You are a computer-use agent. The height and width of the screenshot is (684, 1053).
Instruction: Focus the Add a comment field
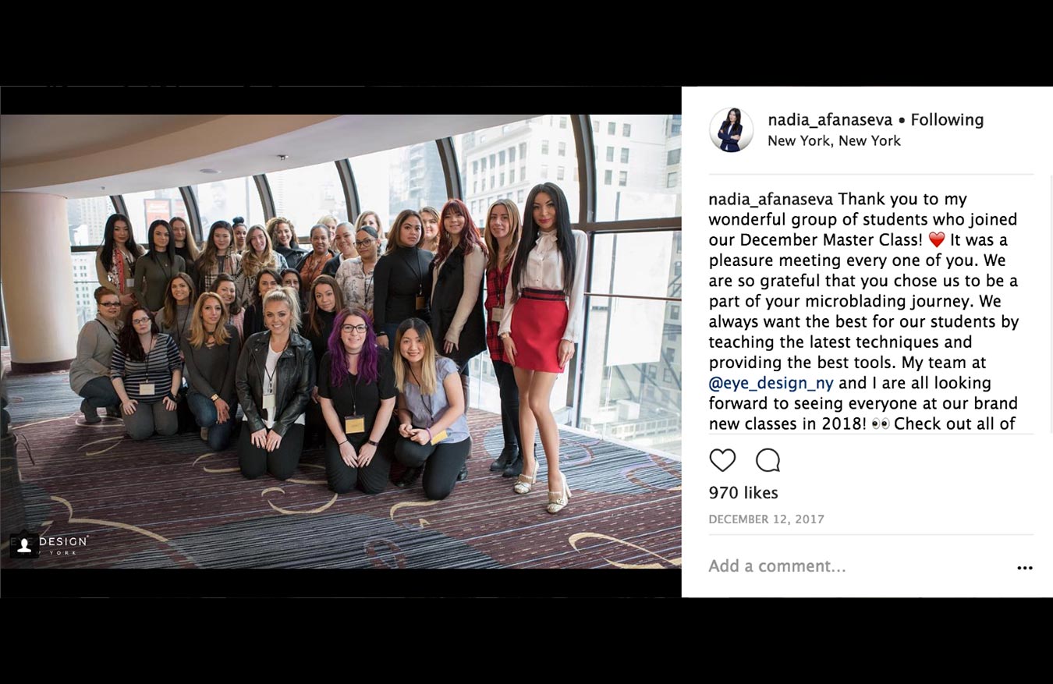click(x=858, y=566)
